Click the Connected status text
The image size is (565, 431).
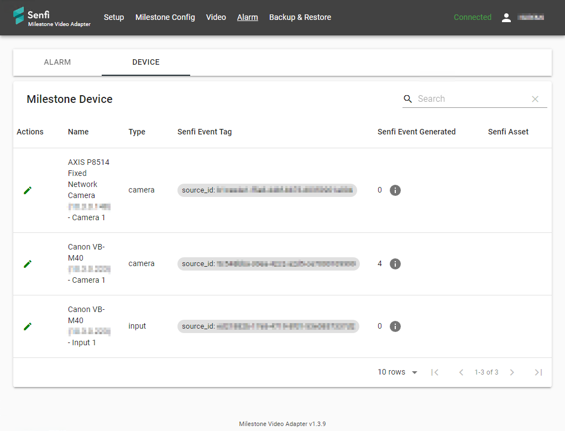pos(472,17)
